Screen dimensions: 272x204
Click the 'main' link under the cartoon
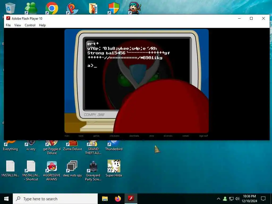click(67, 136)
